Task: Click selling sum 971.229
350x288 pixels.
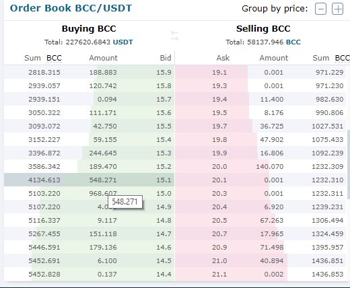Action: [330, 72]
